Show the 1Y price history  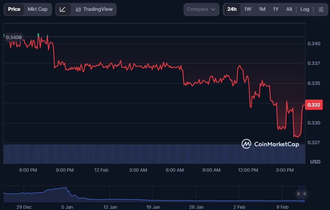276,9
